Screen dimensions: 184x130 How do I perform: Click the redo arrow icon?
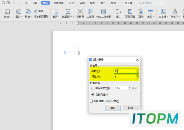pos(21,3)
